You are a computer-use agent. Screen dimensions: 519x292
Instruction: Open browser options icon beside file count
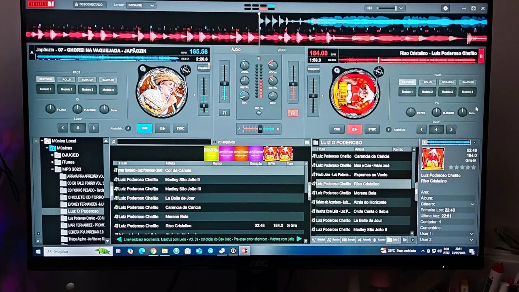307,142
